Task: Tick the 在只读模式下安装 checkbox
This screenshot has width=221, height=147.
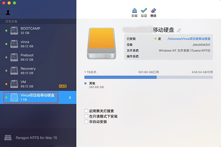Action: (x=86, y=116)
